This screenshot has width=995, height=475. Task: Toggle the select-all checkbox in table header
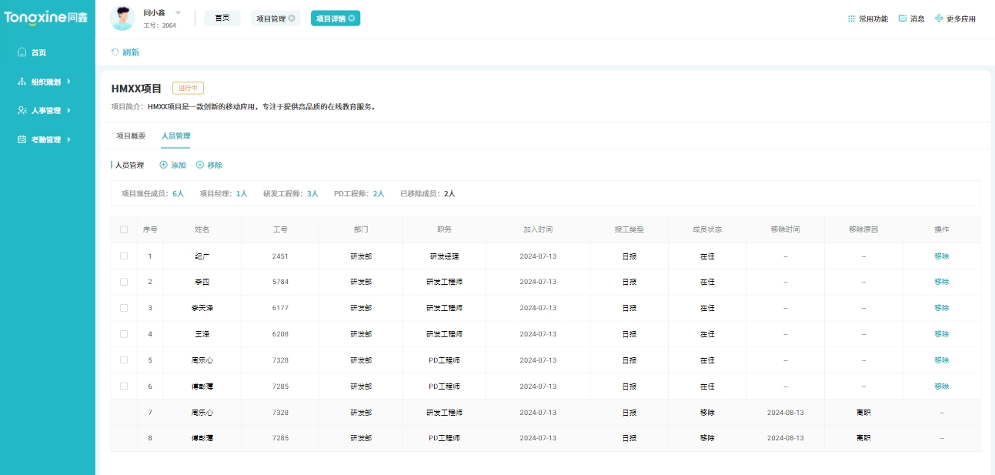point(124,230)
